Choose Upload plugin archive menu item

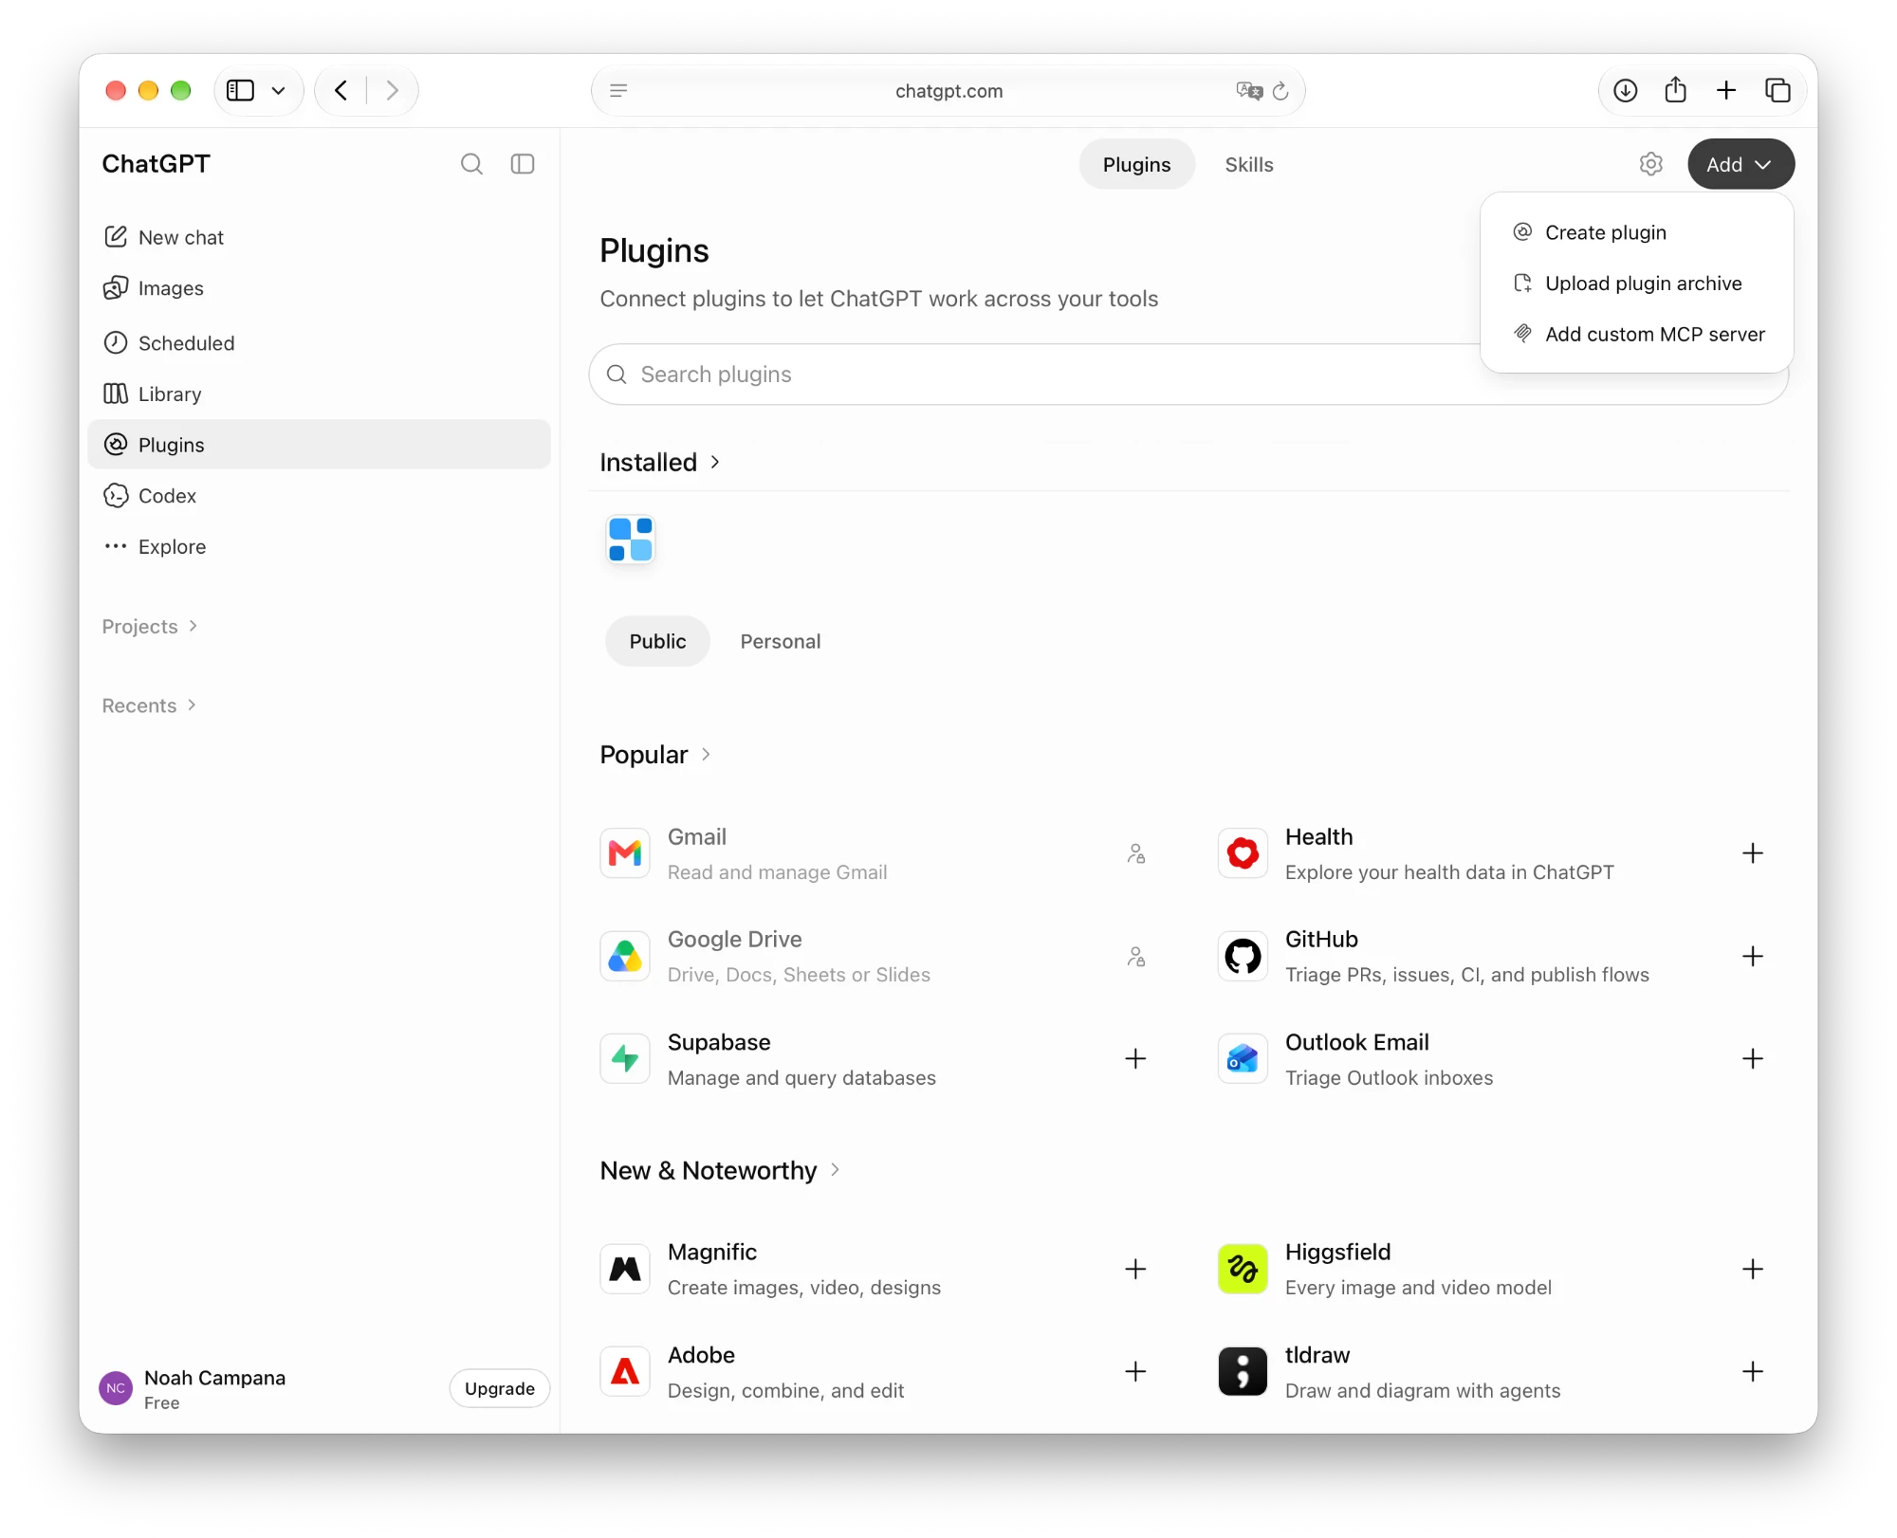1636,284
